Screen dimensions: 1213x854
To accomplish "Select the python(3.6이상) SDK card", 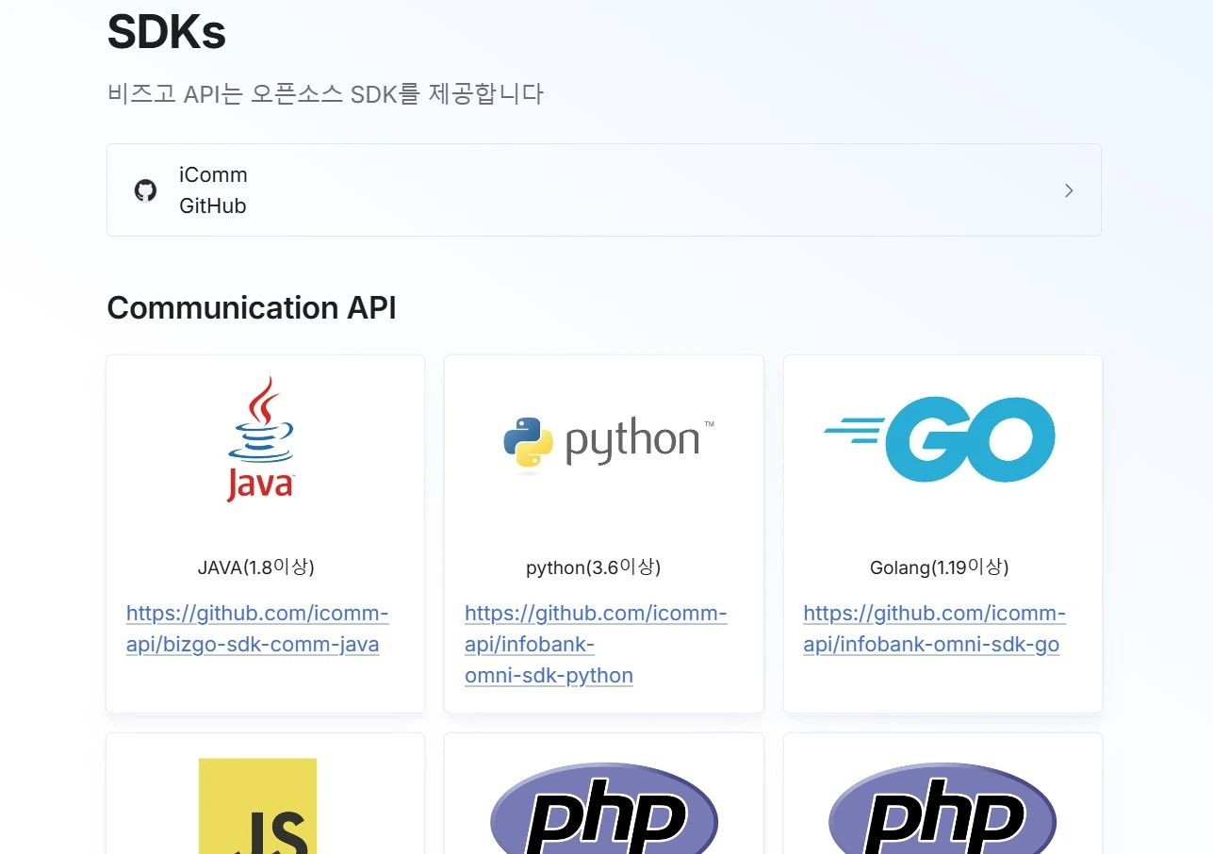I will tap(603, 533).
